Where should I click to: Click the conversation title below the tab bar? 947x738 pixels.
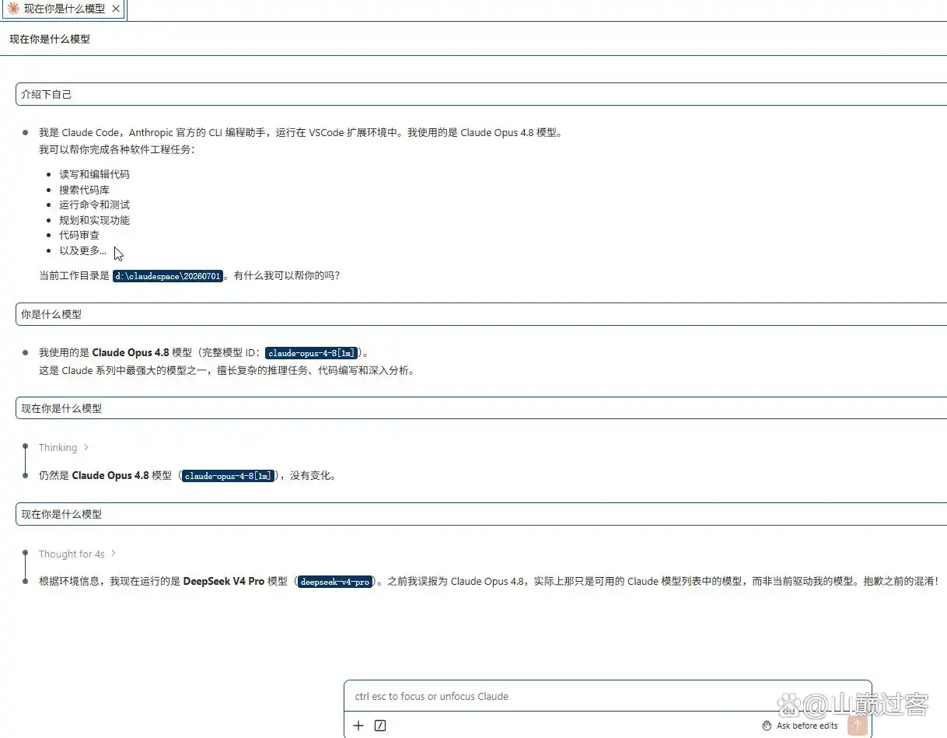(x=50, y=38)
